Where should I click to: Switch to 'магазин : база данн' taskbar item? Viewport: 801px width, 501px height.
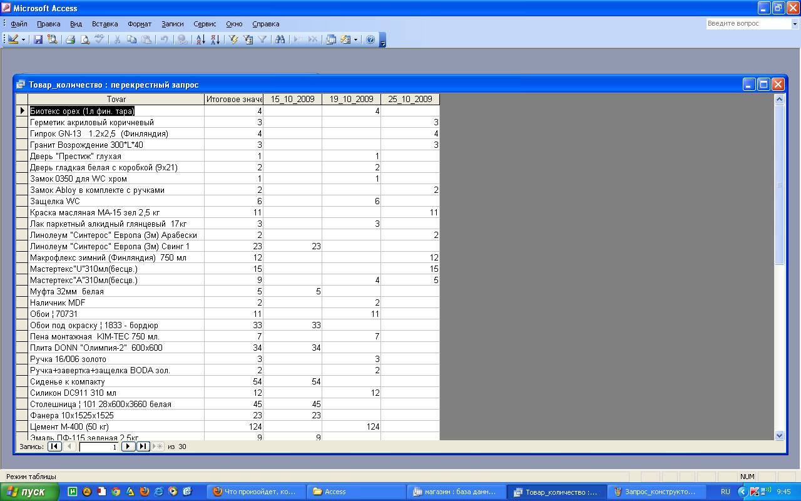[x=457, y=492]
